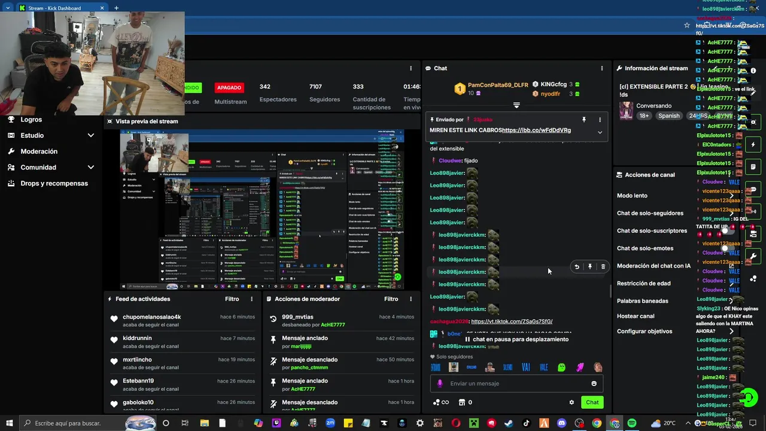Open Acciones de moderador three-dot menu
Image resolution: width=766 pixels, height=431 pixels.
pos(411,299)
